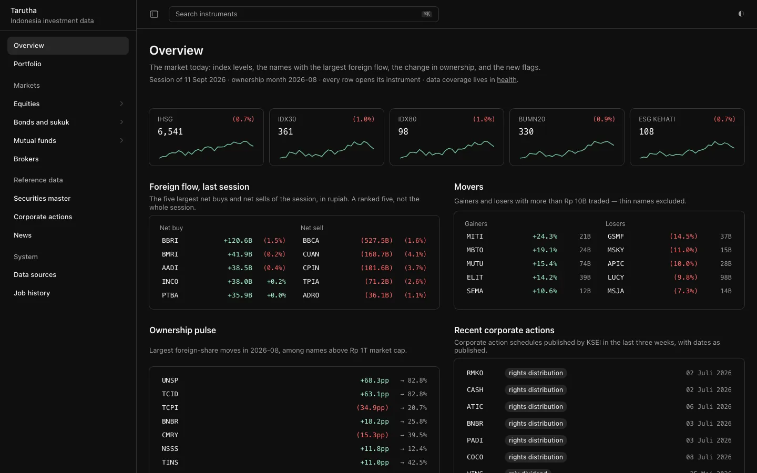Click the Tarutha app title

tap(24, 11)
